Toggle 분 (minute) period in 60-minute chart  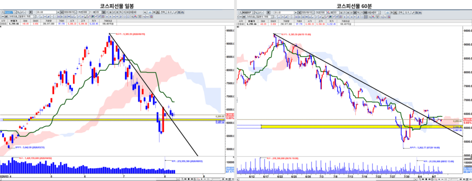pyautogui.click(x=354, y=12)
